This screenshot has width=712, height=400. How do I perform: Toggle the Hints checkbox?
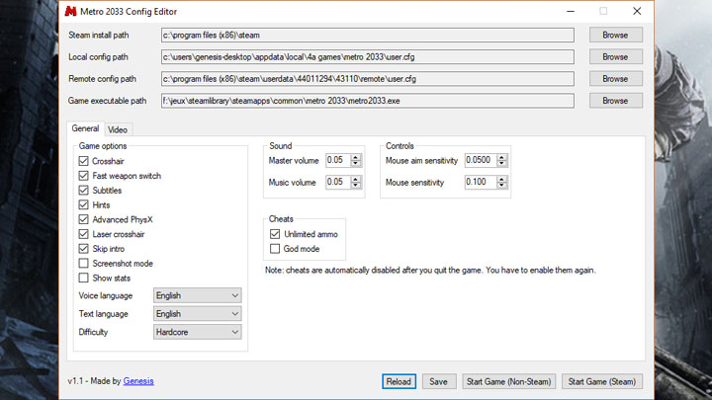(x=83, y=205)
